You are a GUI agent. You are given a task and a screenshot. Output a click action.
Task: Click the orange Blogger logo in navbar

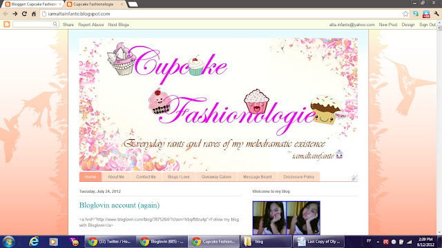7,25
